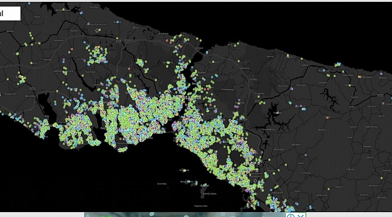Click the Polonezköy place label
Viewport: 392px width, 217px height.
click(228, 89)
